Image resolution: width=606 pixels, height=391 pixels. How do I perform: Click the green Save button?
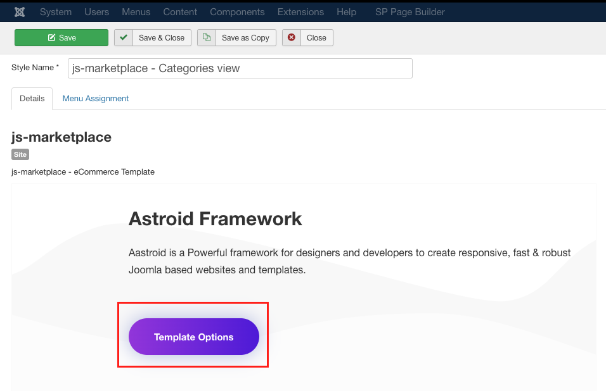click(x=61, y=37)
